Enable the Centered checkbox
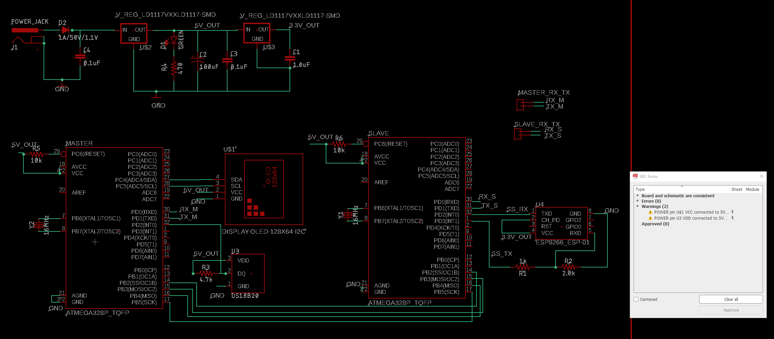The height and width of the screenshot is (339, 774). (636, 299)
